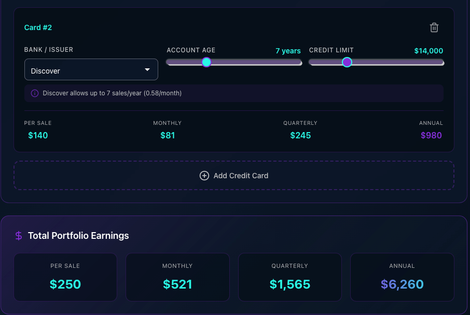Click the Total Portfolio Earnings heading
The width and height of the screenshot is (470, 315).
click(x=78, y=236)
